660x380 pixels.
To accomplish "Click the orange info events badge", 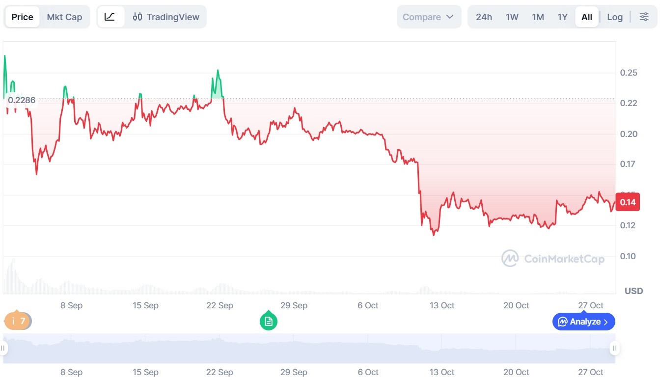I will (18, 322).
